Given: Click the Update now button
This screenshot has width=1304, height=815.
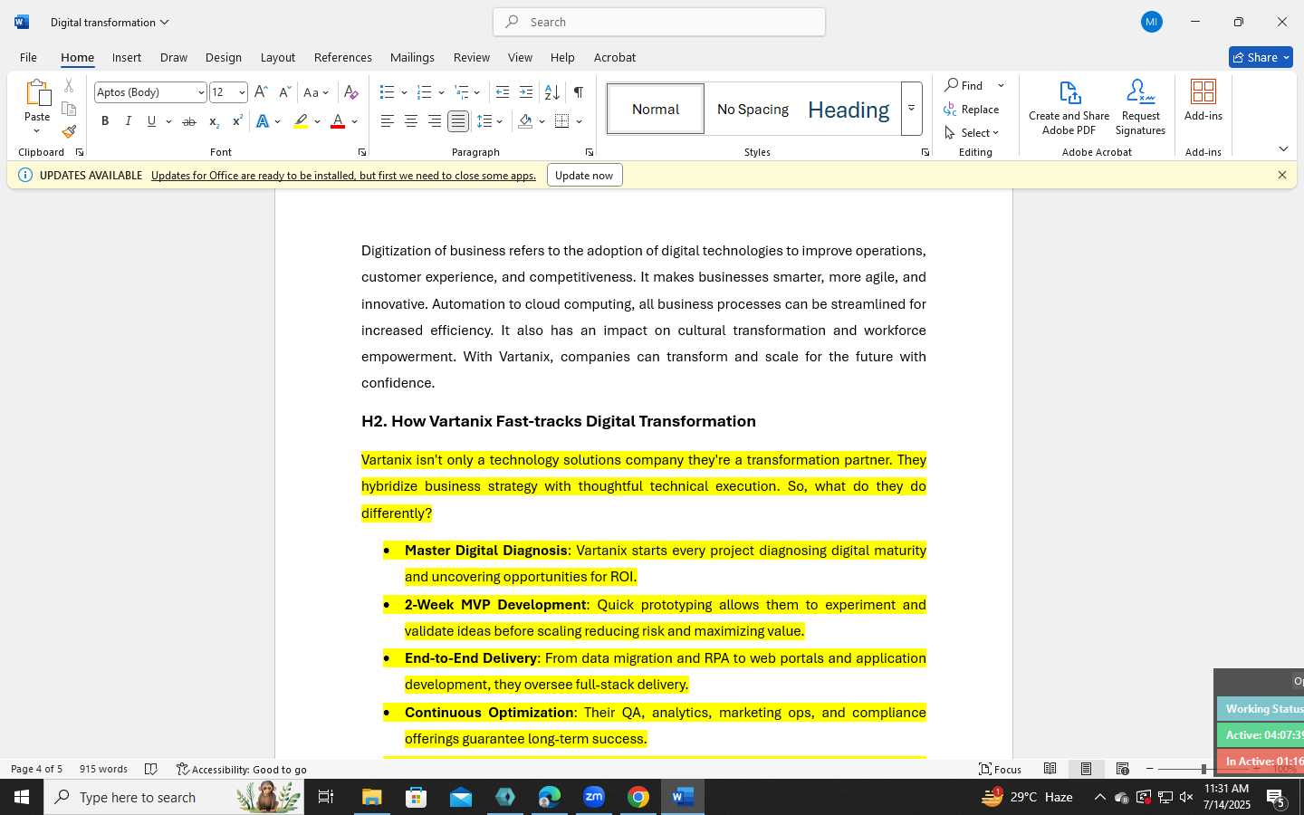Looking at the screenshot, I should tap(584, 175).
